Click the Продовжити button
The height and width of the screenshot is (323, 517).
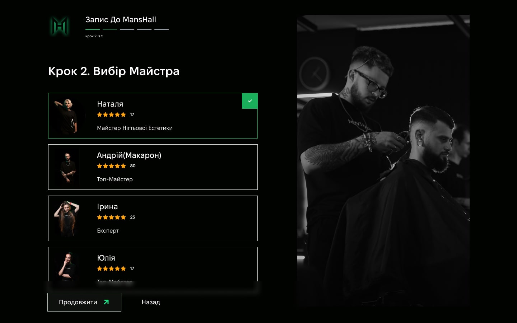click(x=84, y=302)
